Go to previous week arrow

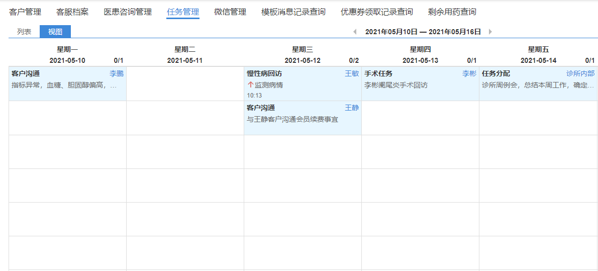[x=355, y=32]
